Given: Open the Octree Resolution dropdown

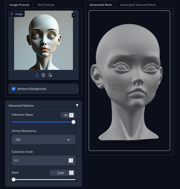Looking at the screenshot, I should pyautogui.click(x=43, y=140).
